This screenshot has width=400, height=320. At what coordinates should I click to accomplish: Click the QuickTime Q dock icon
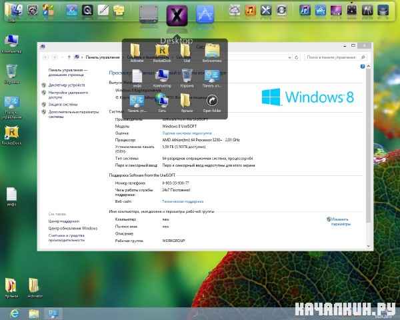87,11
